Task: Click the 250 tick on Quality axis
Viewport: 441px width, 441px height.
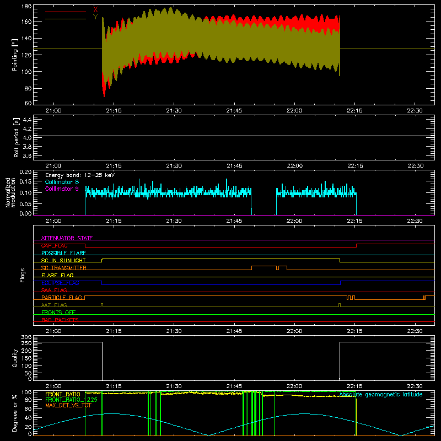Action: click(x=26, y=343)
